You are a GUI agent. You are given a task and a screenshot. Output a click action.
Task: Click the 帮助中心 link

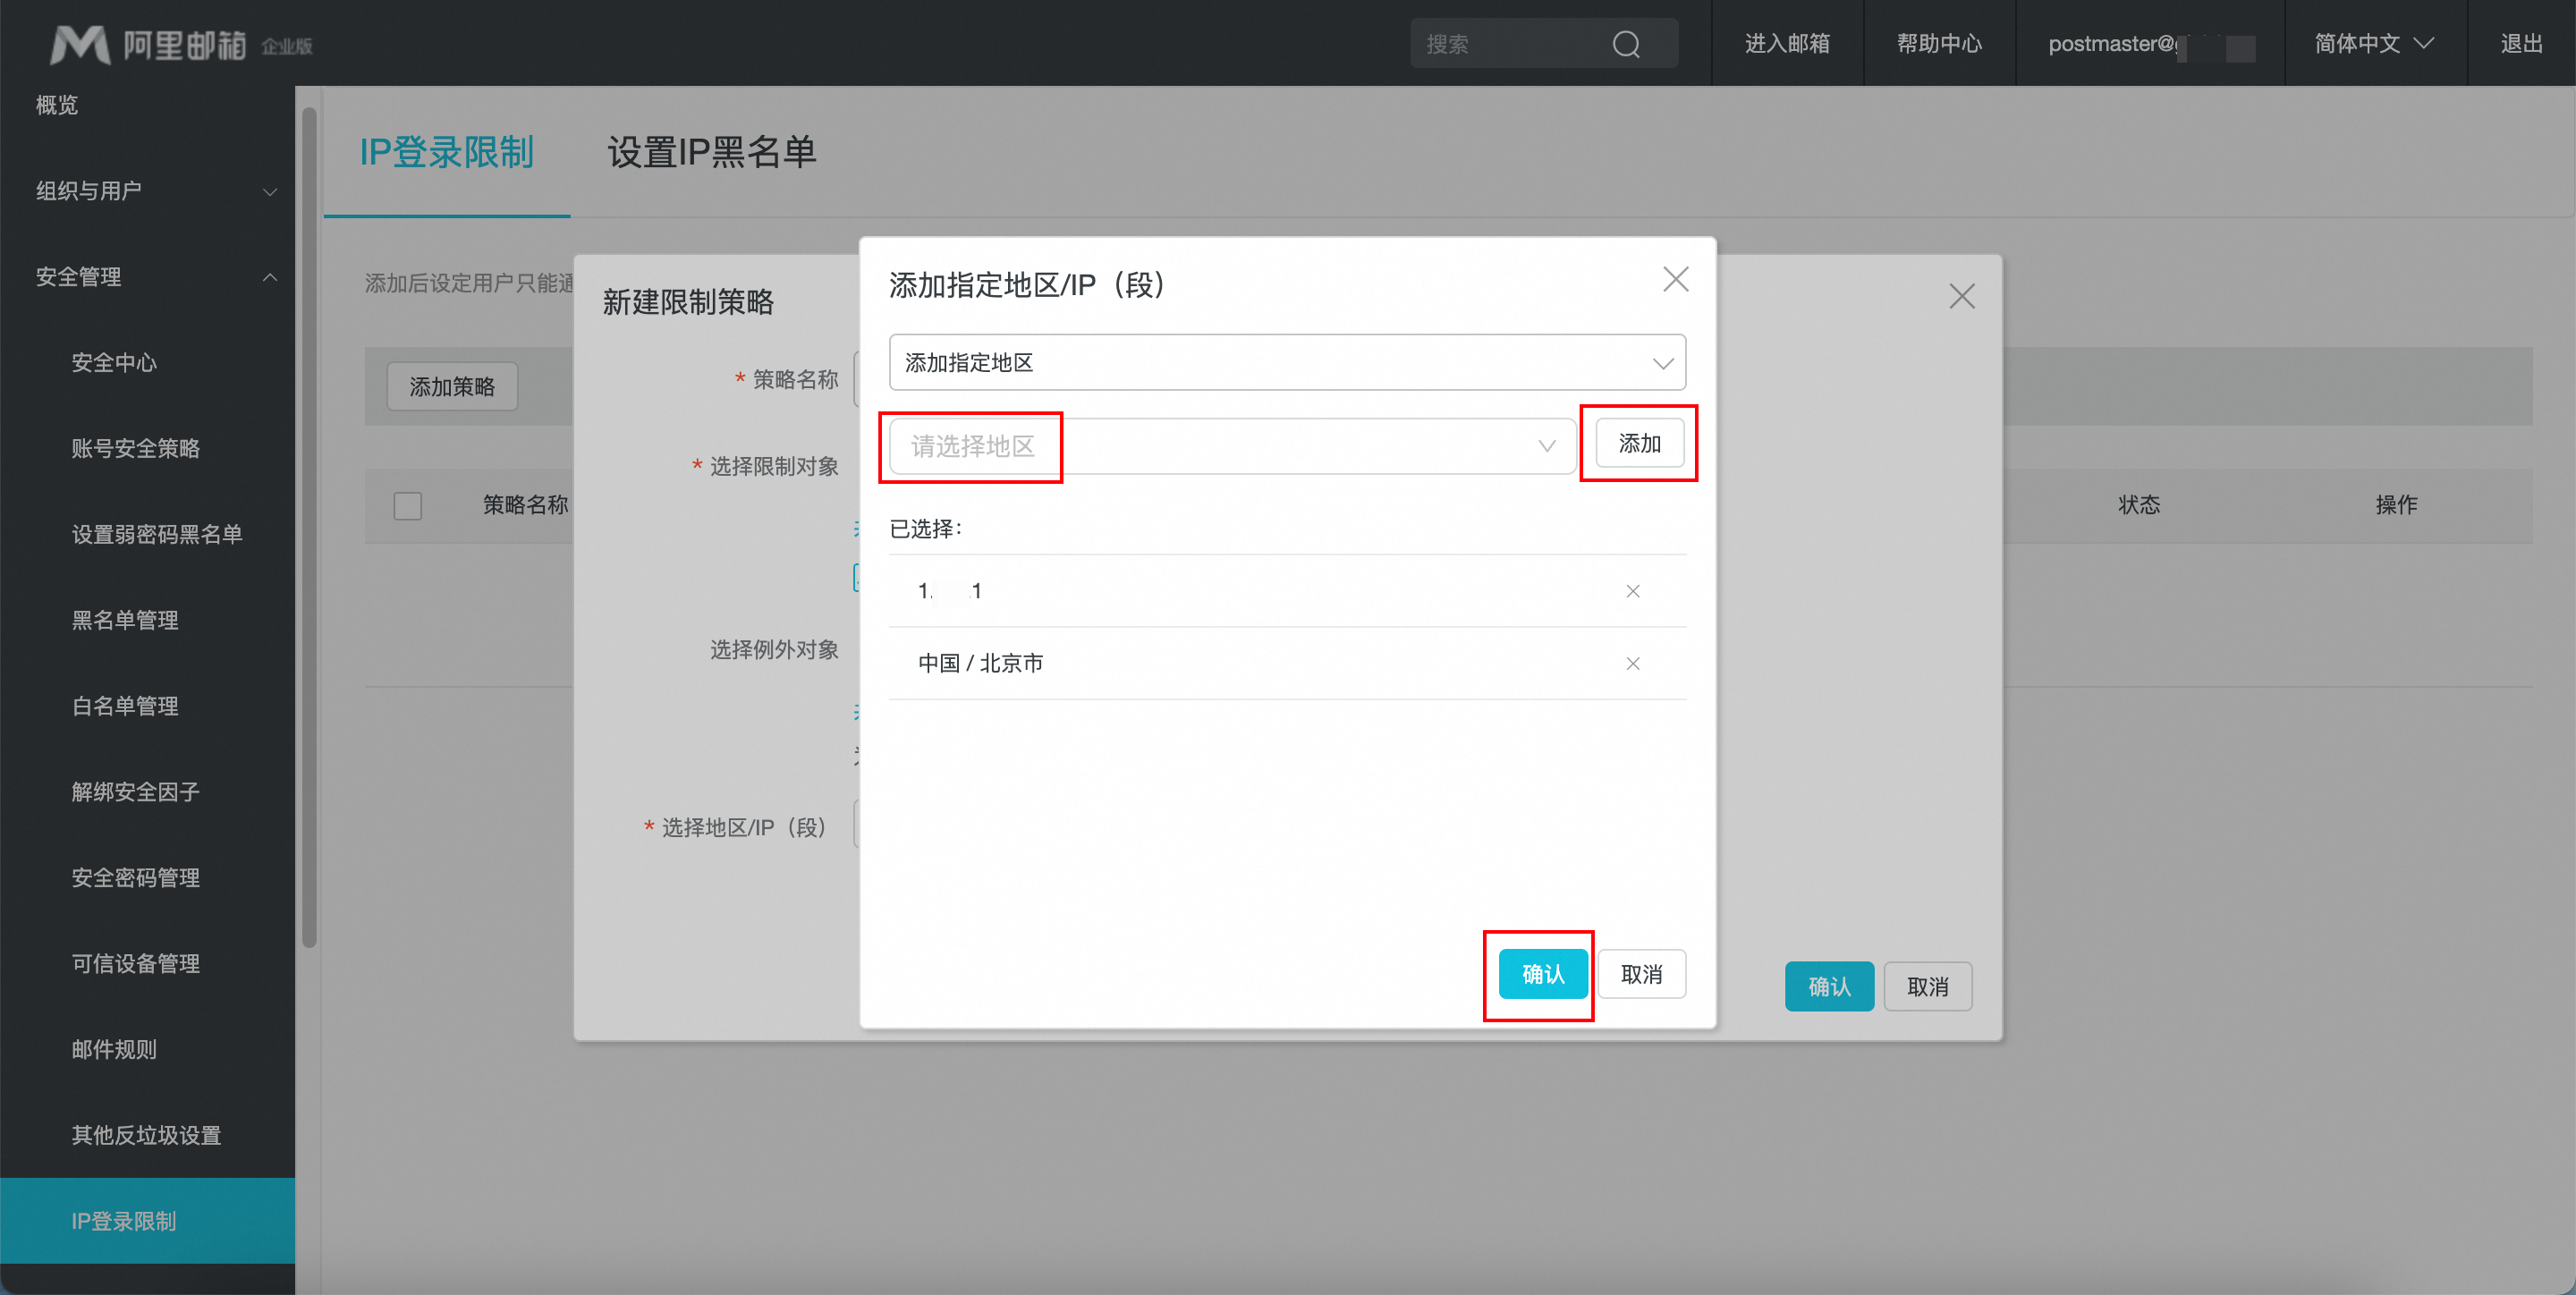pos(1938,44)
